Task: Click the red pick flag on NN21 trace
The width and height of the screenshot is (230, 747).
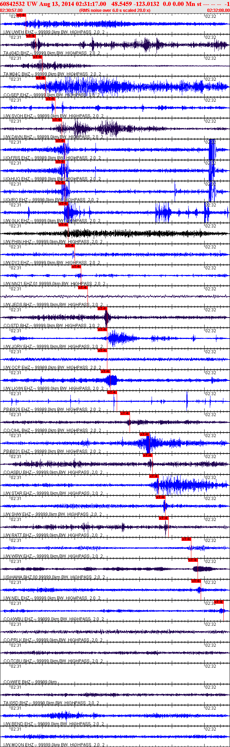Action: click(76, 267)
